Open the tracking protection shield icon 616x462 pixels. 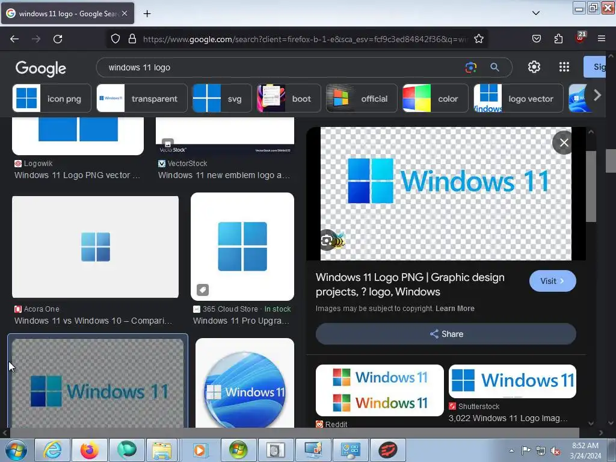pyautogui.click(x=115, y=38)
